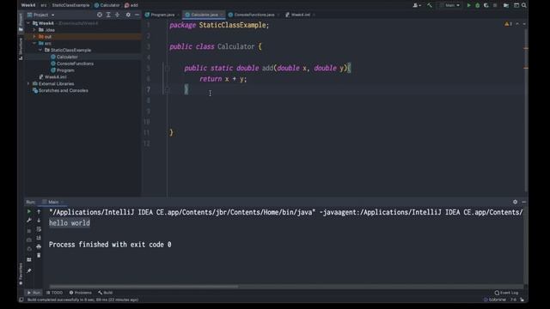Click add method in breadcrumb bar
Screen dimensions: 550x309
tap(131, 5)
